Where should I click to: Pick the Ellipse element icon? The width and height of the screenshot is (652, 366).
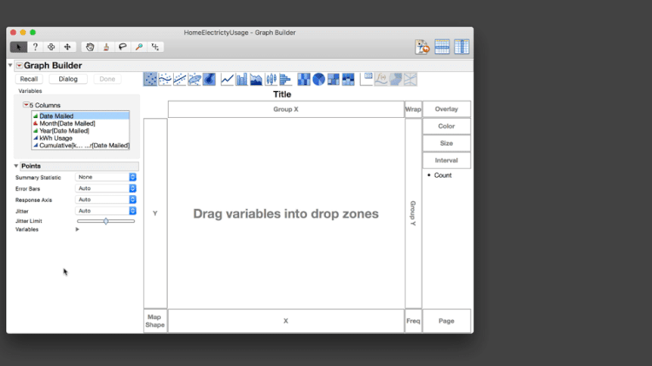point(194,79)
